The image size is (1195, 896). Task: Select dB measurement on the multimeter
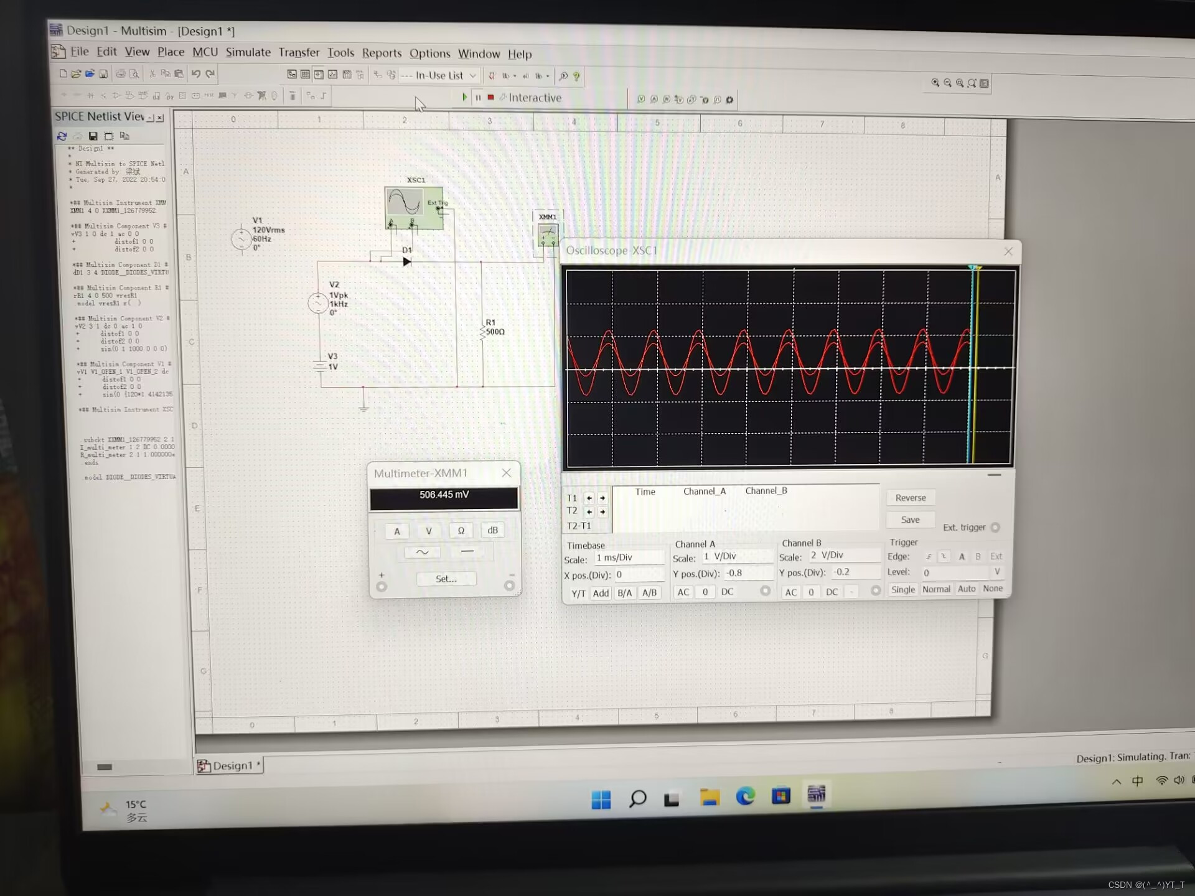click(492, 530)
